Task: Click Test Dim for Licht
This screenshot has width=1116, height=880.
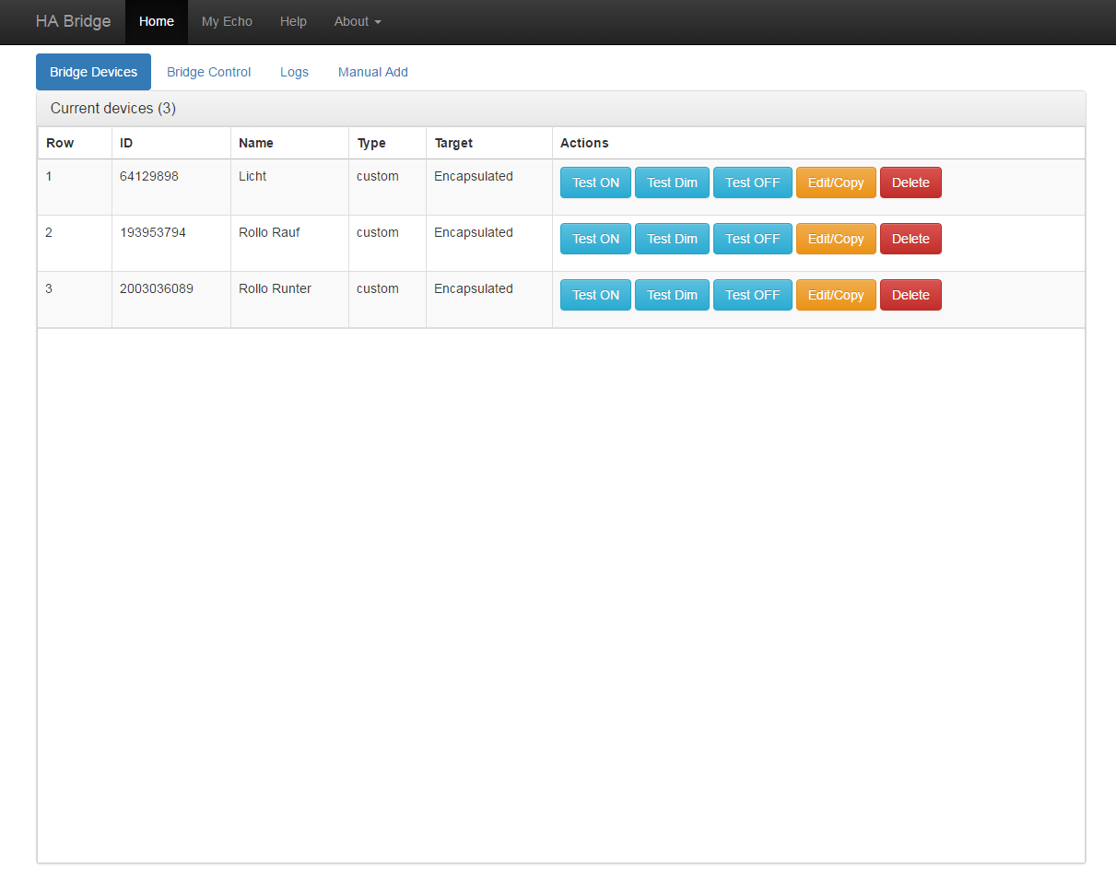Action: click(x=672, y=182)
